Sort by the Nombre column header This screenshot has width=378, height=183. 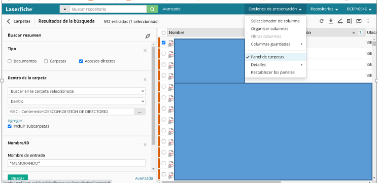pos(177,32)
